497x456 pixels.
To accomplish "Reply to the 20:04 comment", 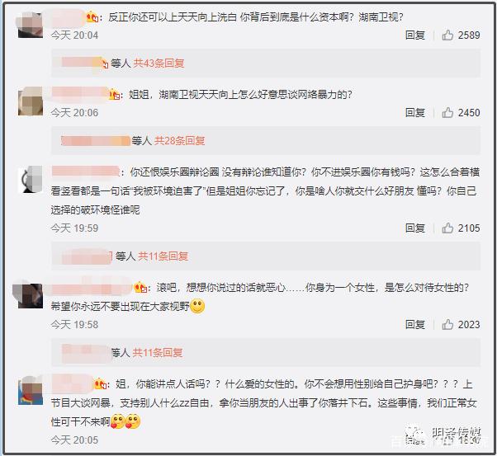I will [415, 35].
